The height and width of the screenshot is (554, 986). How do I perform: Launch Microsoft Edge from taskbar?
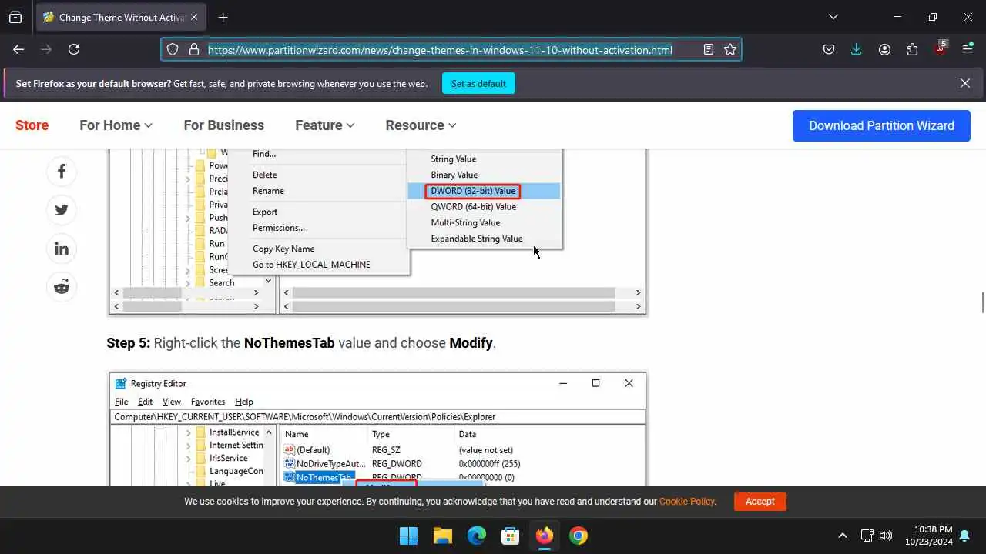[476, 536]
